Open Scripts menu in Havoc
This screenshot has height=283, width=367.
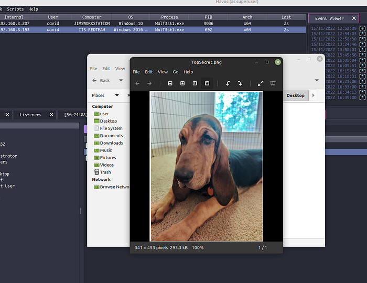[15, 9]
